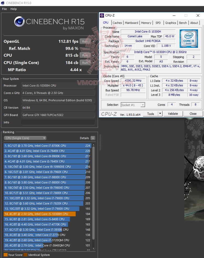
Task: Switch to the SPD tab
Action: pos(158,23)
